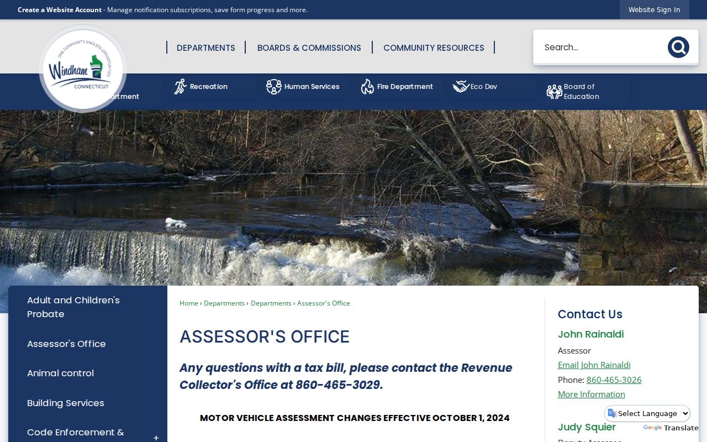Click the Assessor's Office breadcrumb link

tap(324, 303)
